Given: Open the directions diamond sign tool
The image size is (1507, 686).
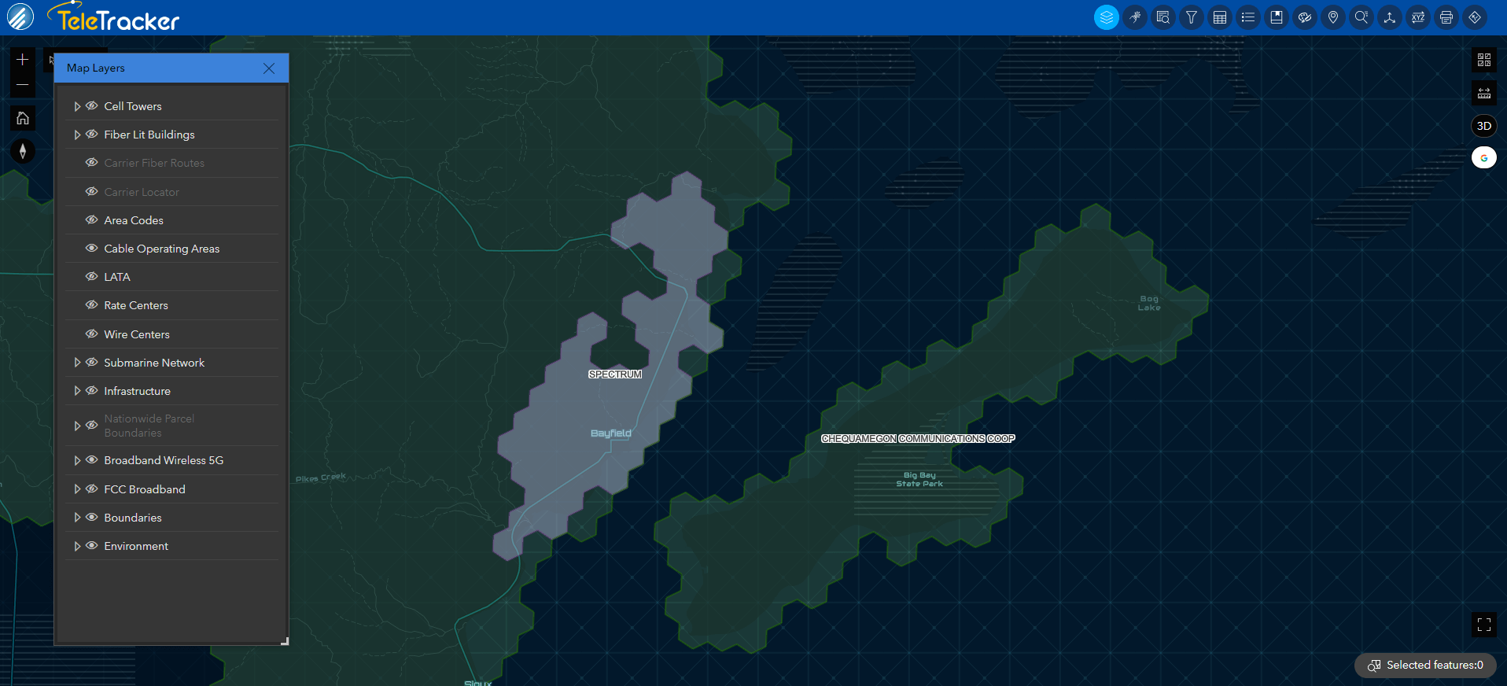Looking at the screenshot, I should [x=1475, y=17].
